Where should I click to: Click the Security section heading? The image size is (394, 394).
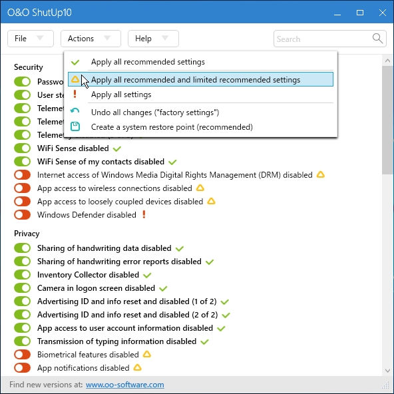click(x=29, y=67)
